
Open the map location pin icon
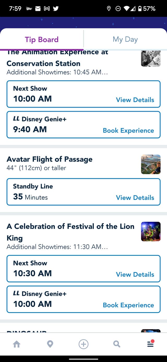(50, 344)
